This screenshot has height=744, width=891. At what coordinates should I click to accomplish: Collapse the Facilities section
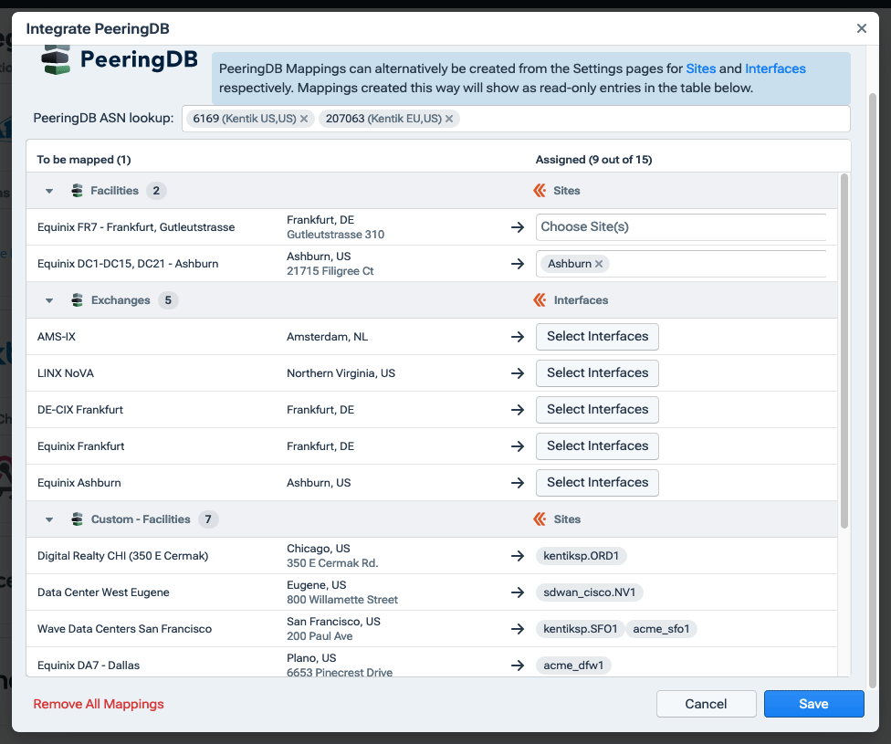click(x=48, y=190)
